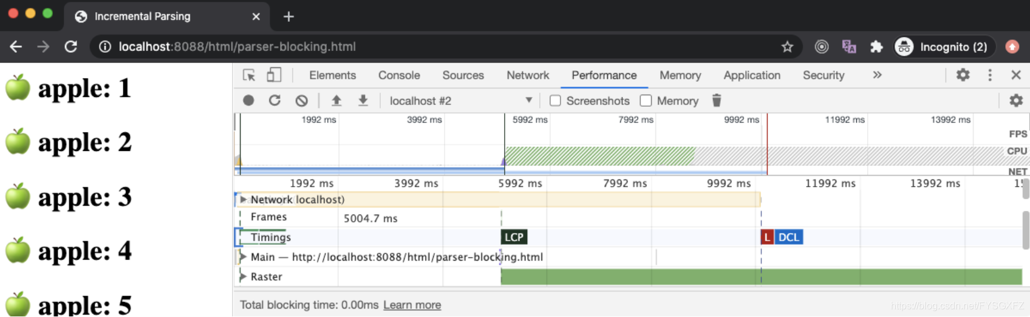This screenshot has width=1030, height=317.
Task: Click the record button in Performance panel
Action: [248, 101]
